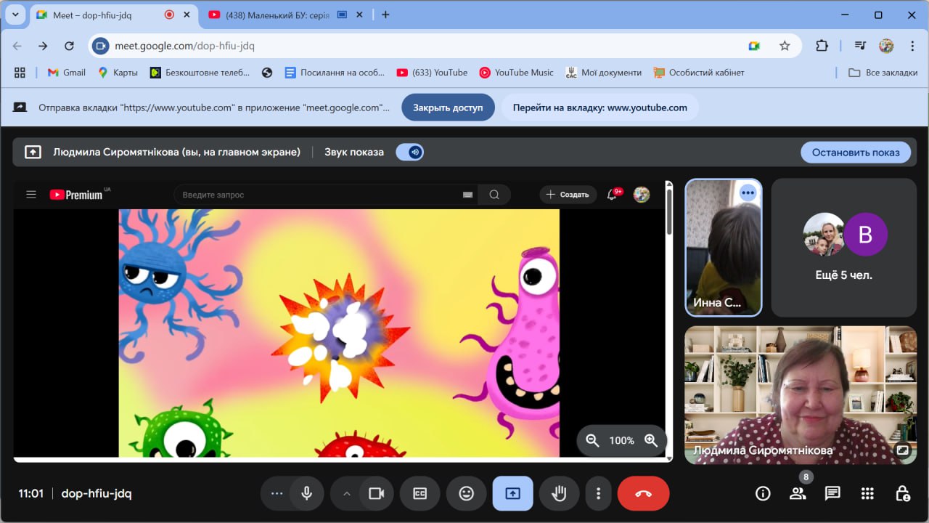The width and height of the screenshot is (929, 523).
Task: Expand video settings chevron next to camera
Action: (x=346, y=493)
